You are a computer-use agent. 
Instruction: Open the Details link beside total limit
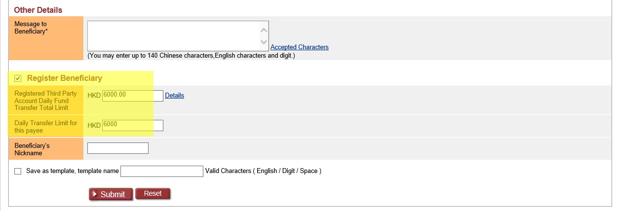click(x=174, y=96)
